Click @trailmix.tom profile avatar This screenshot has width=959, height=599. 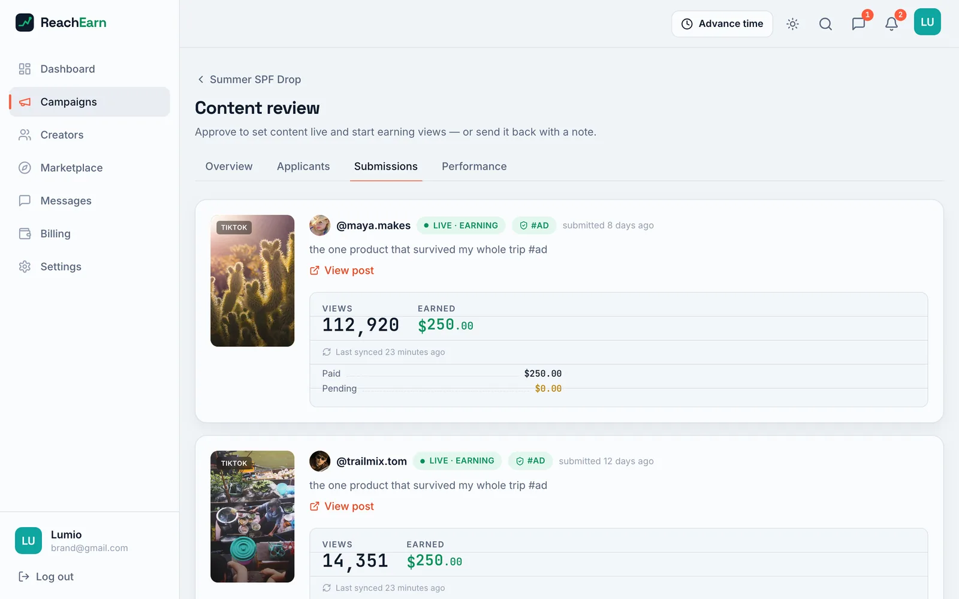320,461
